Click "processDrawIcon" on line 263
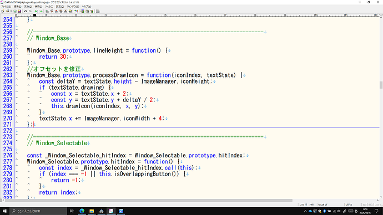Screen dimensions: 383x215 coord(115,75)
